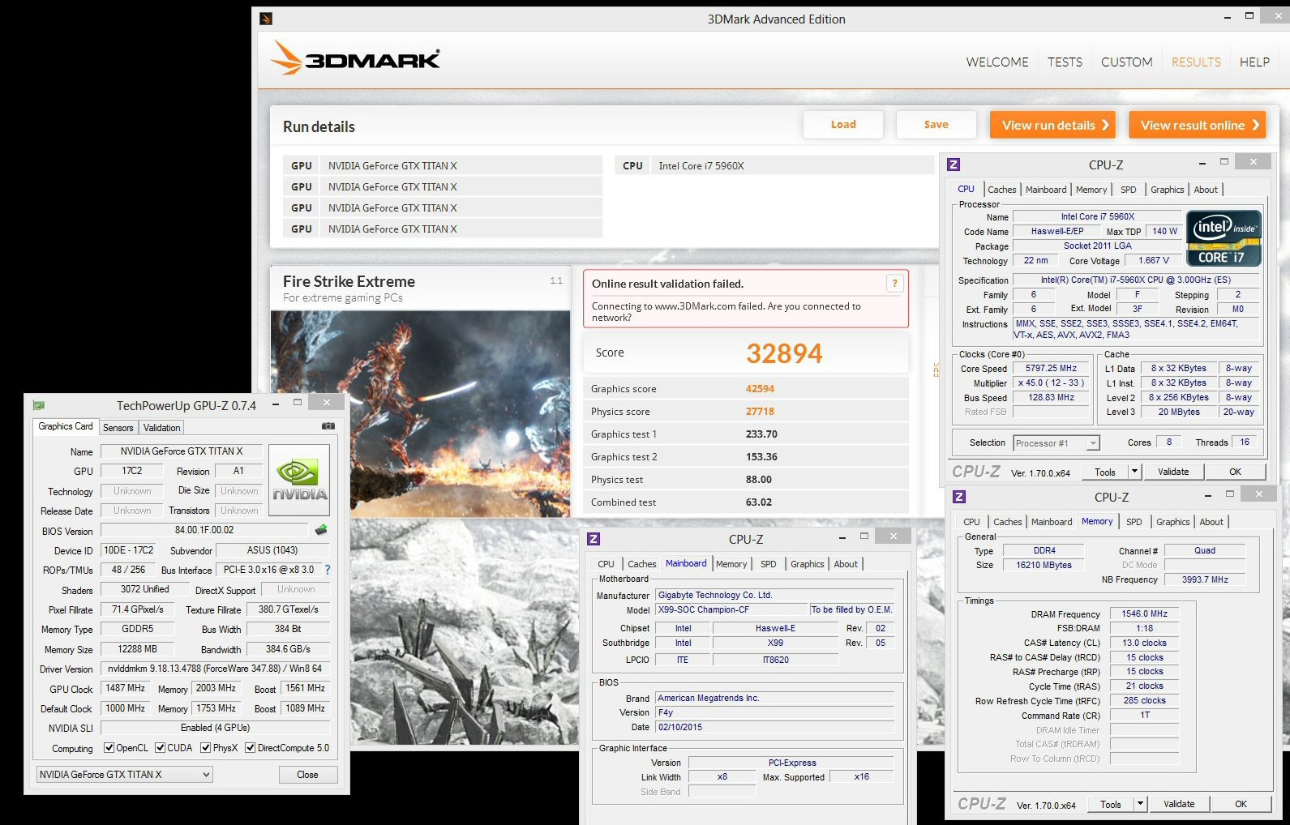Open the GPU selector dropdown in GPU-Z
This screenshot has width=1290, height=825.
(125, 775)
